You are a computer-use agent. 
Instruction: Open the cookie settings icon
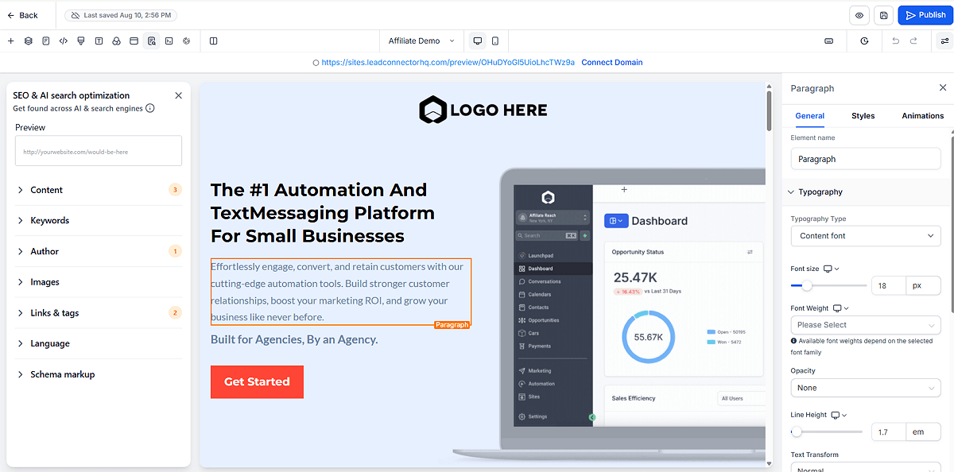pyautogui.click(x=186, y=41)
